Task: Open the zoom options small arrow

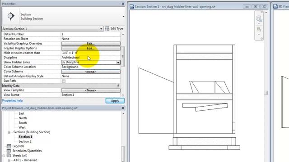Action: click(x=259, y=35)
